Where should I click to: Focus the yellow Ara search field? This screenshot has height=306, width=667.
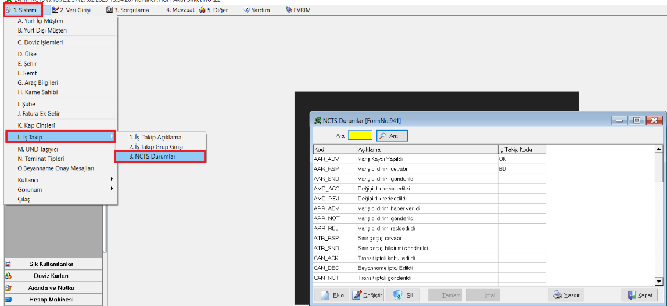[x=360, y=135]
